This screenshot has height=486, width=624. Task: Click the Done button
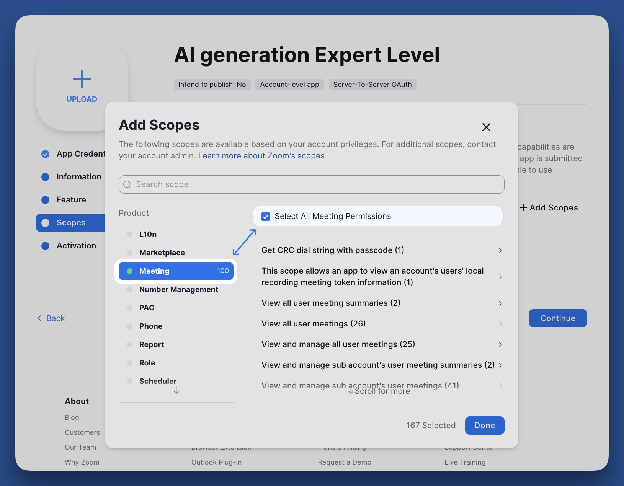point(485,426)
